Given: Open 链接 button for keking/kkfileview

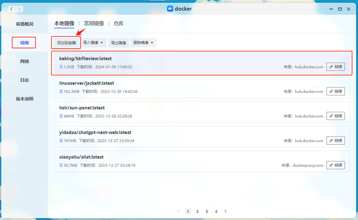Looking at the screenshot, I should tap(336, 67).
